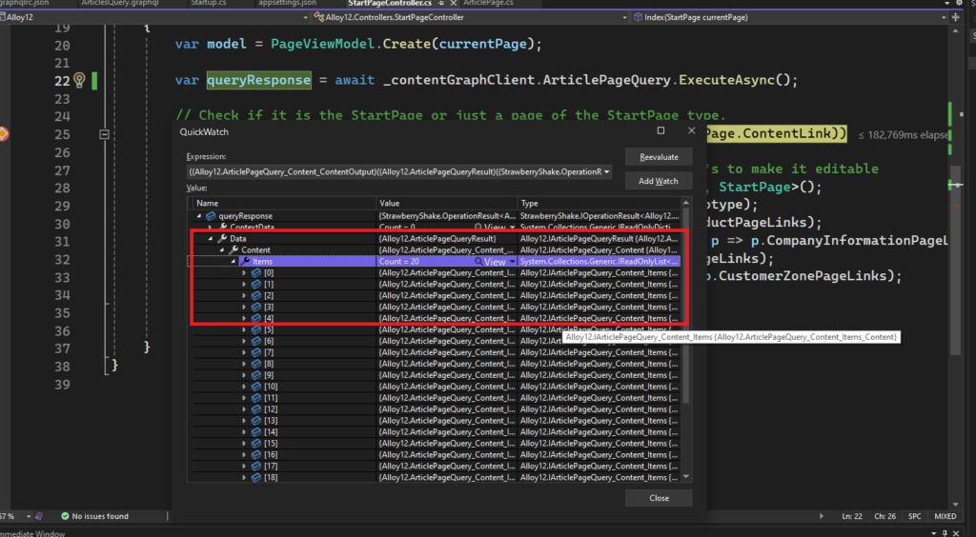Click the cube icon next to queryResponse
Image resolution: width=976 pixels, height=537 pixels.
coord(210,216)
